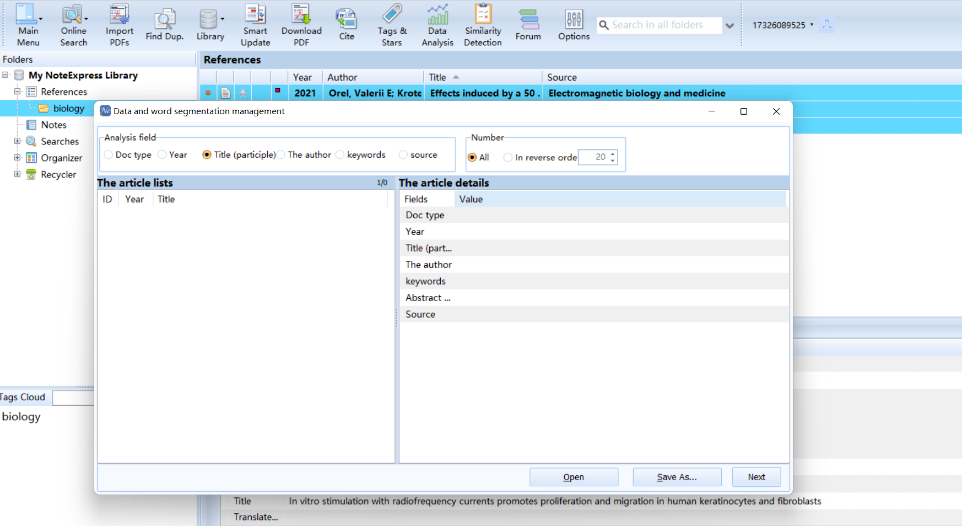Increase the reverse order count stepper
962x526 pixels.
(613, 154)
